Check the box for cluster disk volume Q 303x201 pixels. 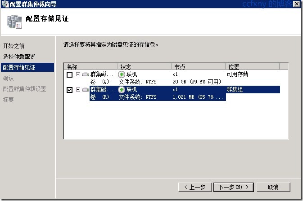[x=70, y=74]
